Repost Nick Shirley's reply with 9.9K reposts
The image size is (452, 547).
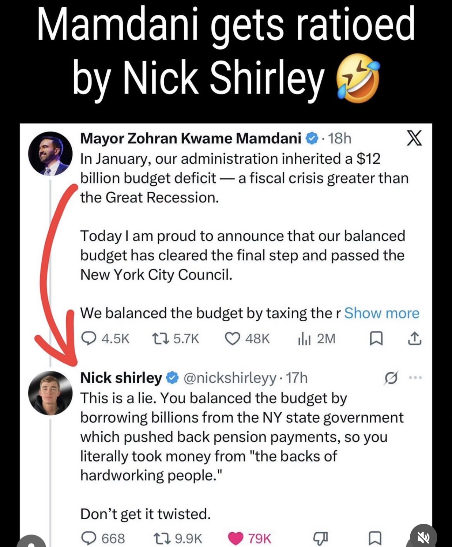tap(178, 538)
